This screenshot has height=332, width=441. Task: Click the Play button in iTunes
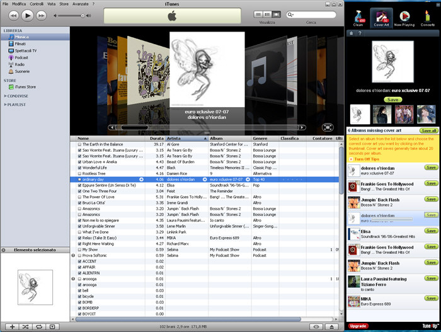tap(27, 16)
